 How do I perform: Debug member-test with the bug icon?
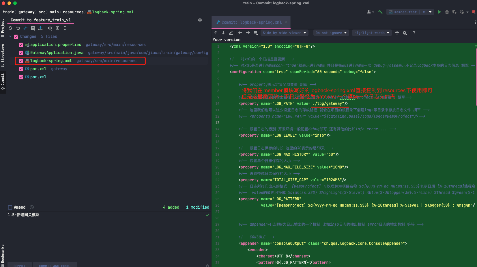[x=447, y=12]
